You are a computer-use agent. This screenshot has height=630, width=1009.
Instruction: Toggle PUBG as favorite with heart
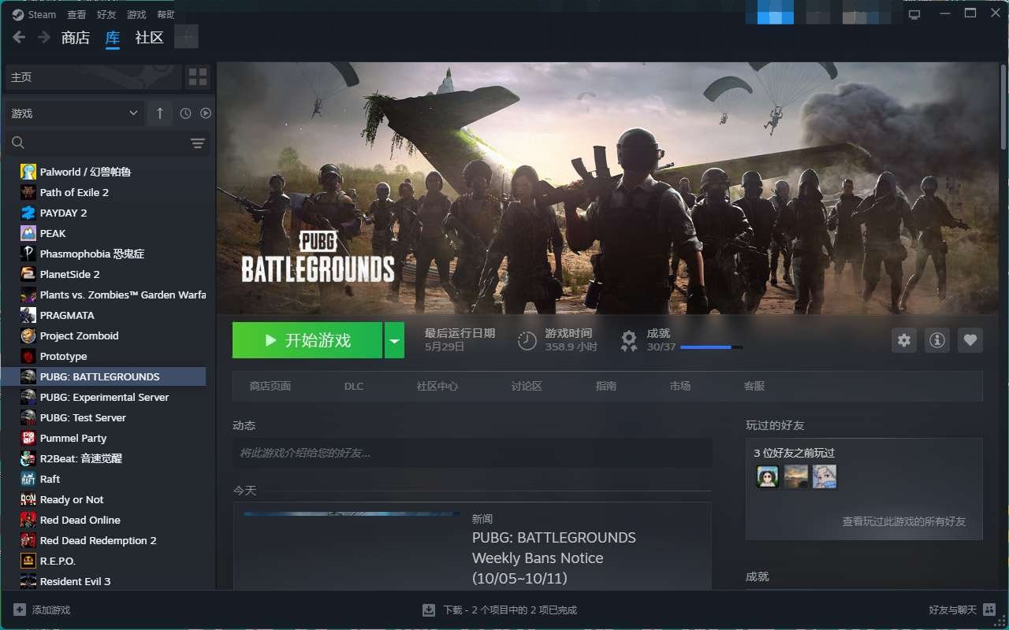point(970,340)
